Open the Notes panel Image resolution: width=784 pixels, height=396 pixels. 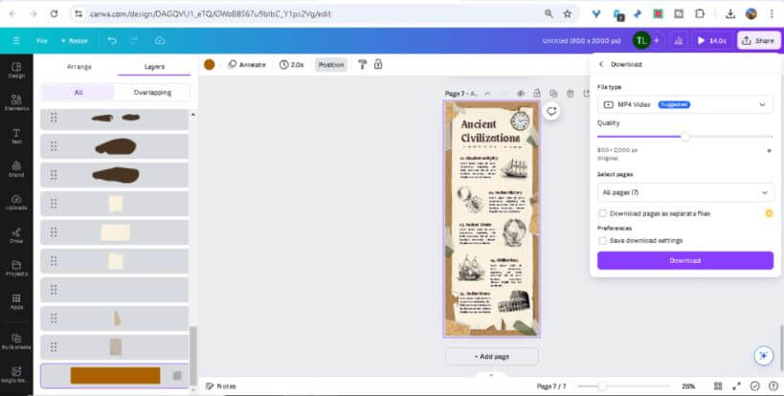220,386
